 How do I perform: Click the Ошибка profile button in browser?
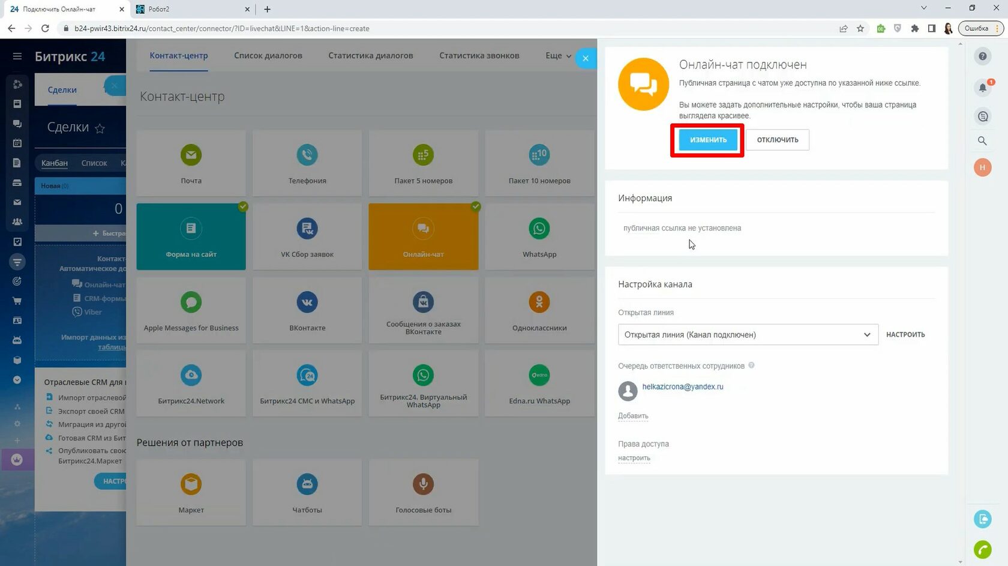pos(980,28)
